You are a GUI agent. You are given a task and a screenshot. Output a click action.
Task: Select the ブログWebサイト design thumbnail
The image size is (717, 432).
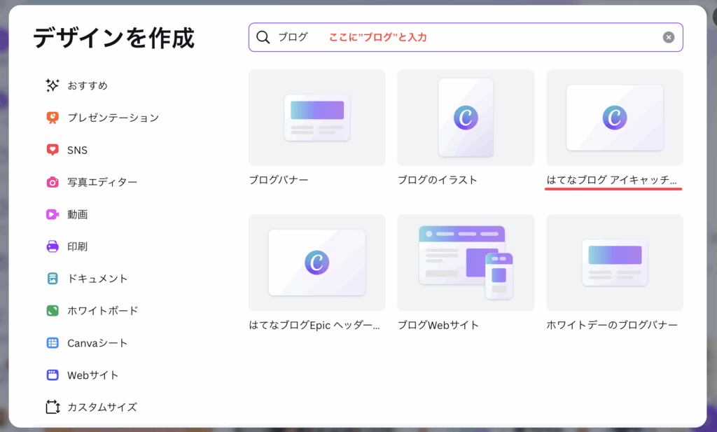pos(466,263)
